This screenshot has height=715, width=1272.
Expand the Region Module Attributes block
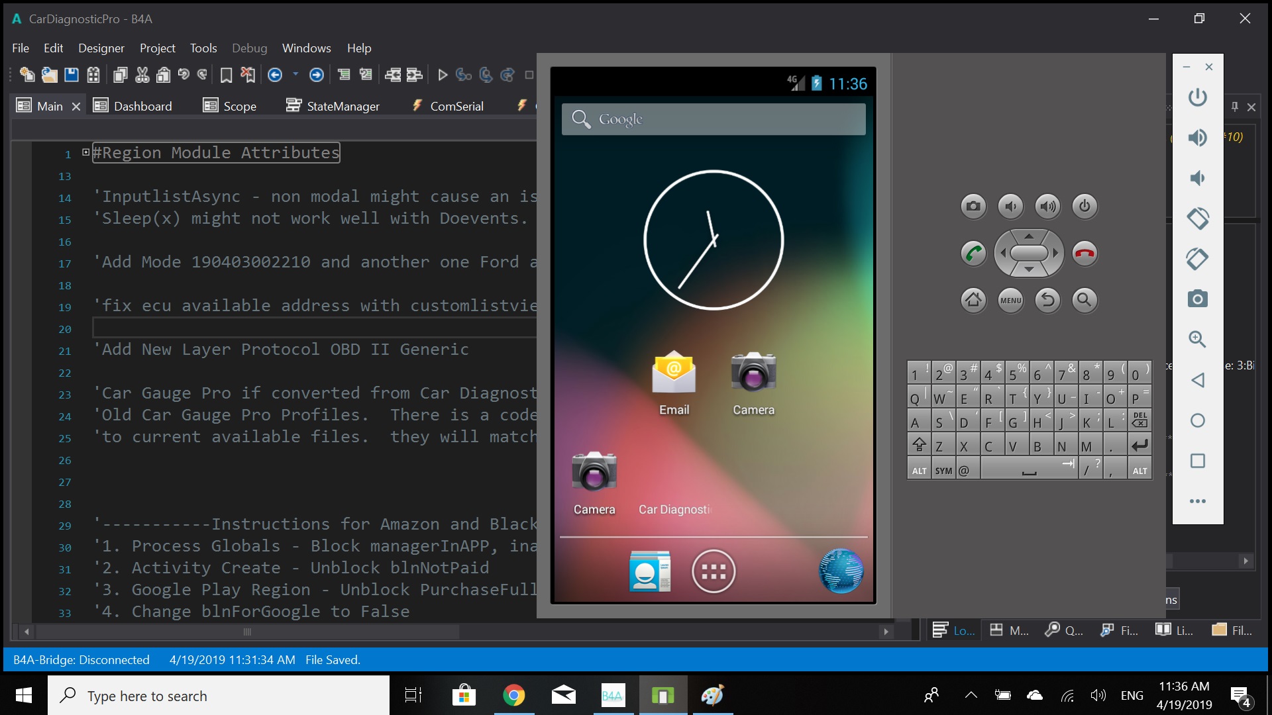pos(85,152)
